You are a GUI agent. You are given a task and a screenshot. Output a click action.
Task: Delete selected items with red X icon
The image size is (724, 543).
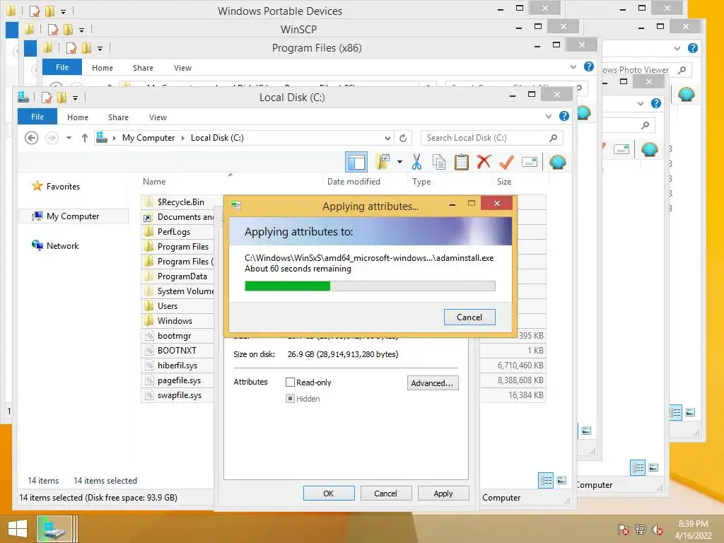pos(484,162)
